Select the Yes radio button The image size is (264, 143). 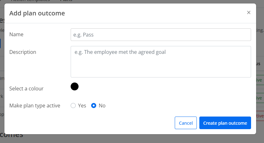(x=73, y=106)
